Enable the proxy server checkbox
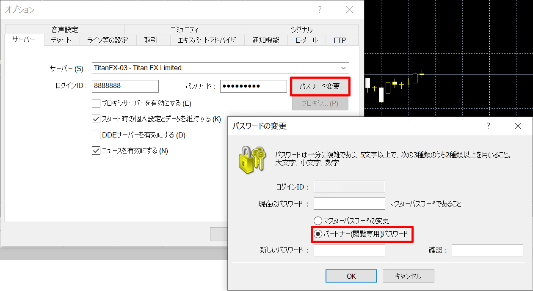533x291 pixels. click(x=96, y=103)
